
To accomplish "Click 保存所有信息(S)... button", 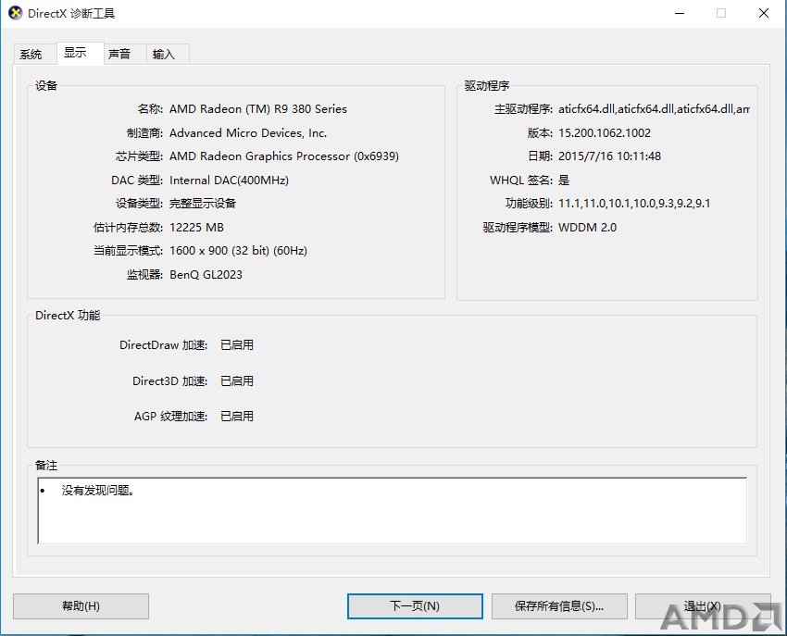I will [559, 605].
